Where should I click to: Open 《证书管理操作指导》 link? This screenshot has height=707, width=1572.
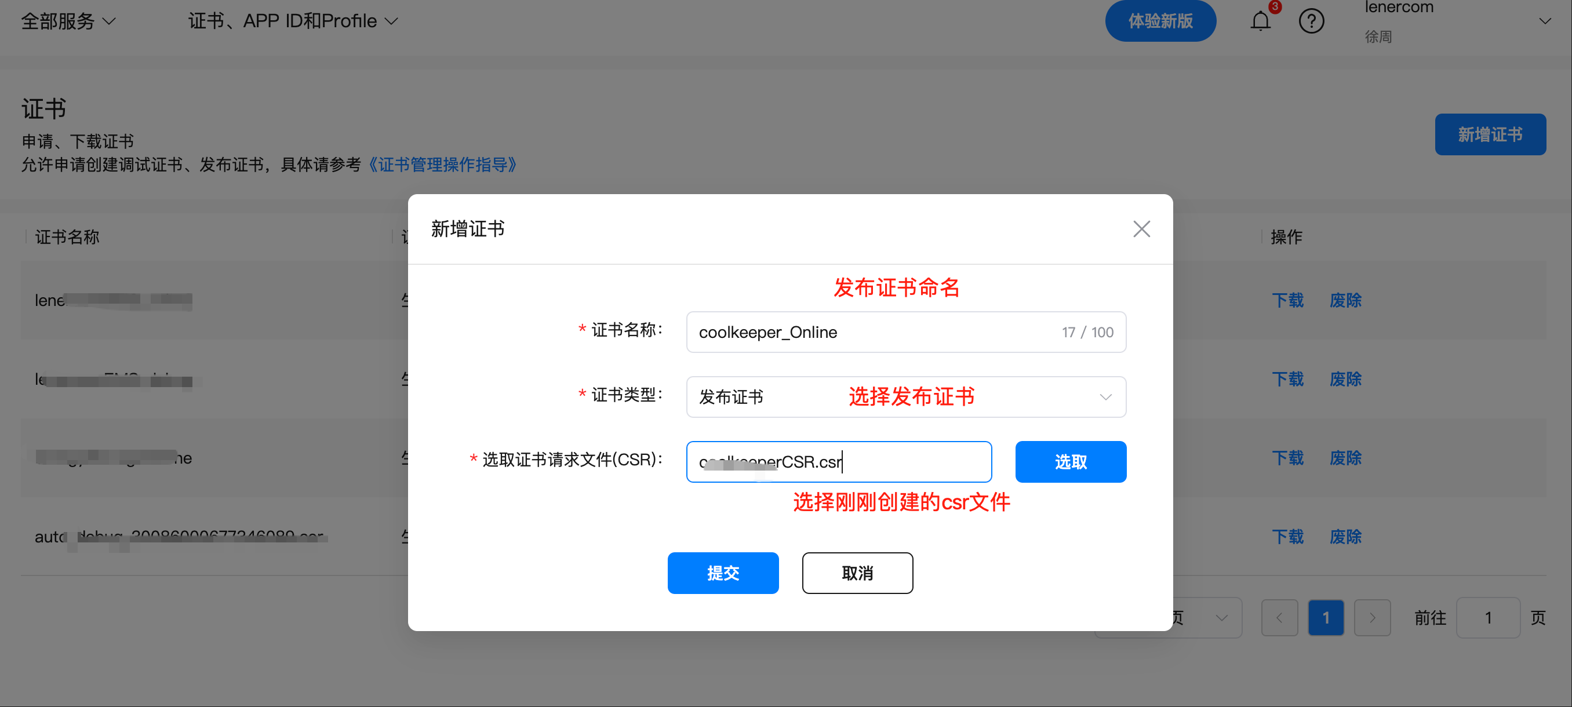442,165
